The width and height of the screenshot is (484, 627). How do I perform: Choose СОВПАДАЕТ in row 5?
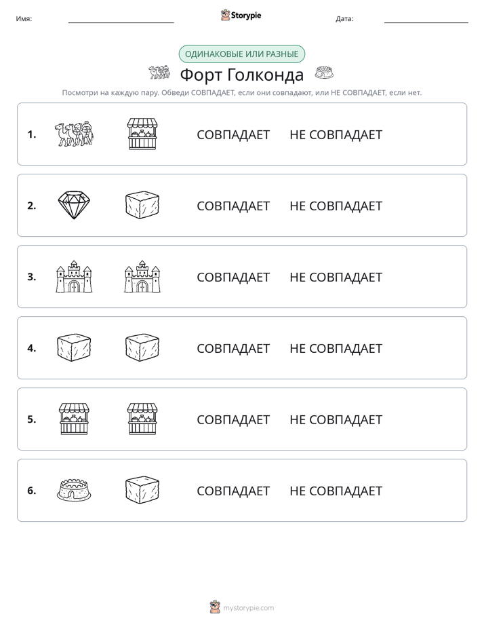[x=233, y=419]
